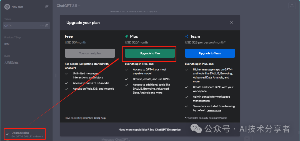Close the Upgrade your plan dialog

point(231,23)
